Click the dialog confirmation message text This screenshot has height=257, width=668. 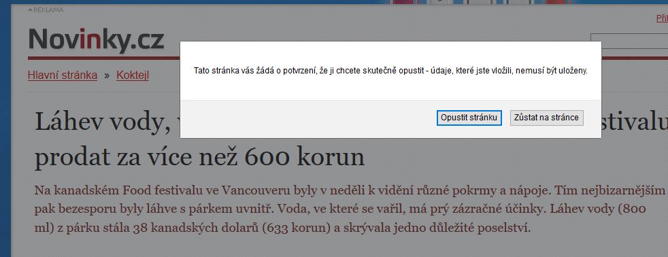pos(390,71)
